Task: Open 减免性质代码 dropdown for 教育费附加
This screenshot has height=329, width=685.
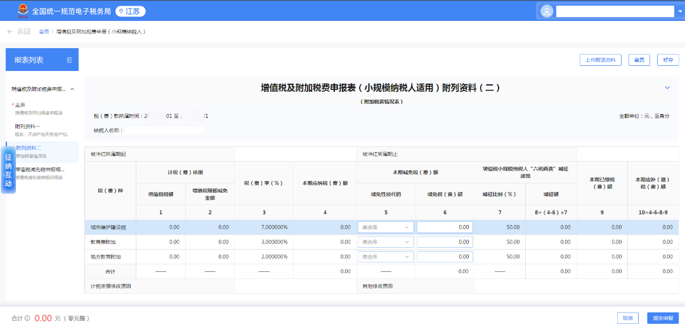Action: tap(386, 242)
